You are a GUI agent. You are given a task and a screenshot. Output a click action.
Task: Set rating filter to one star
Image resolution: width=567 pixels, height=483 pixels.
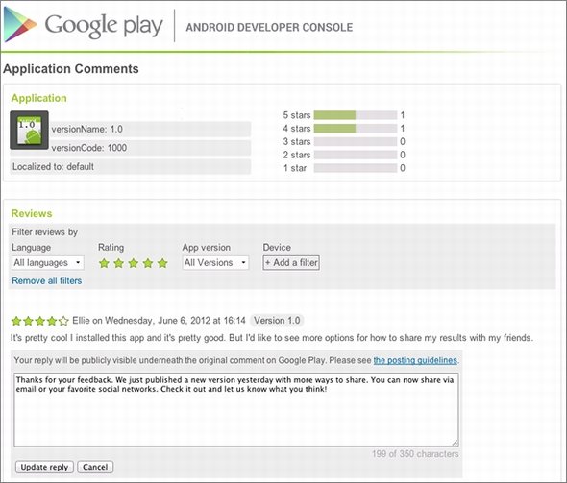(104, 263)
